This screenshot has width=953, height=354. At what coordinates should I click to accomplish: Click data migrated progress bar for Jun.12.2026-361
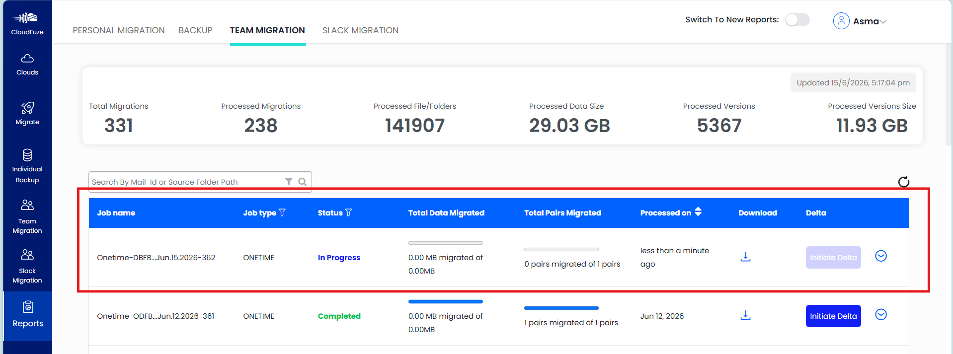[446, 301]
